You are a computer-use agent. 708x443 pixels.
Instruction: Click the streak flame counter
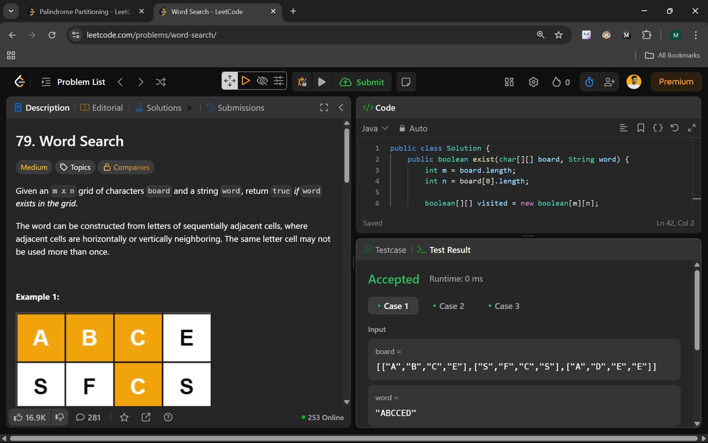tap(561, 82)
